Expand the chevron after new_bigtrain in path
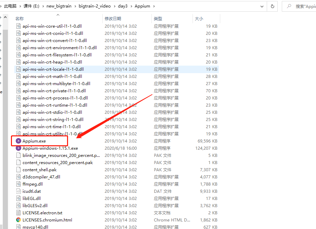The height and width of the screenshot is (229, 316). click(75, 6)
